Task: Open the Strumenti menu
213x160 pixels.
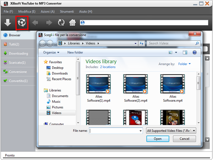Action: pos(67,12)
